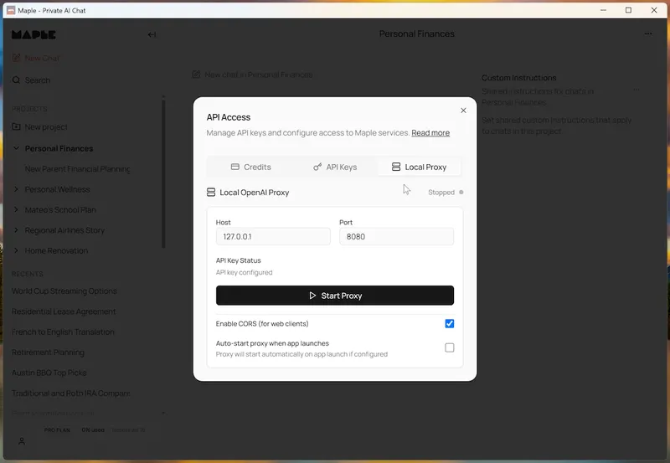Open Austin BBQ Top Picks chat
670x463 pixels.
49,373
